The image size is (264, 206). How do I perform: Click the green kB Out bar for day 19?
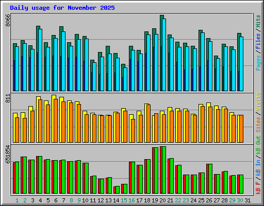(x=156, y=170)
